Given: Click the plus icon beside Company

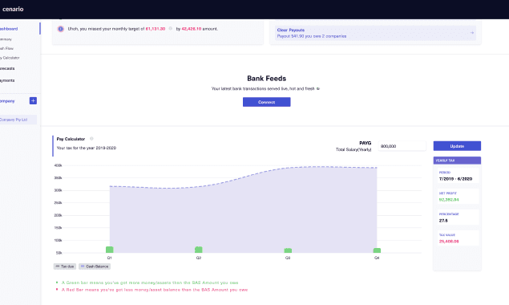Looking at the screenshot, I should point(33,101).
